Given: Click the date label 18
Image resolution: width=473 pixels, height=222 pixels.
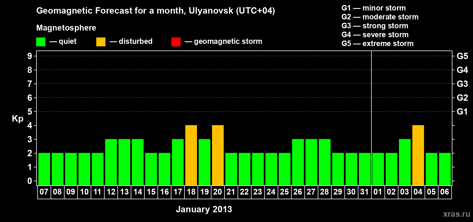Looking at the screenshot, I should [191, 192].
